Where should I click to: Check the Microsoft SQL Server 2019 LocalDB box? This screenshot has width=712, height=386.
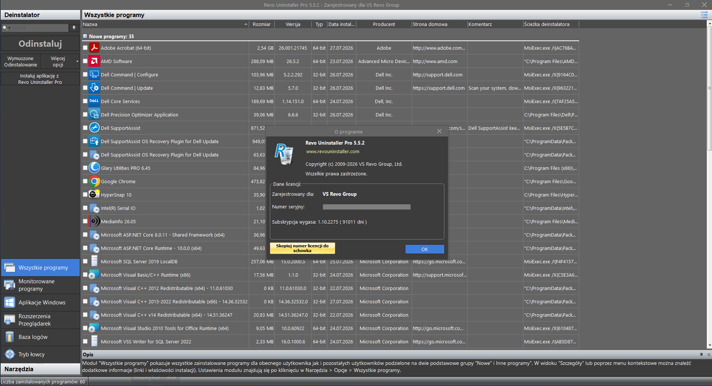(85, 261)
